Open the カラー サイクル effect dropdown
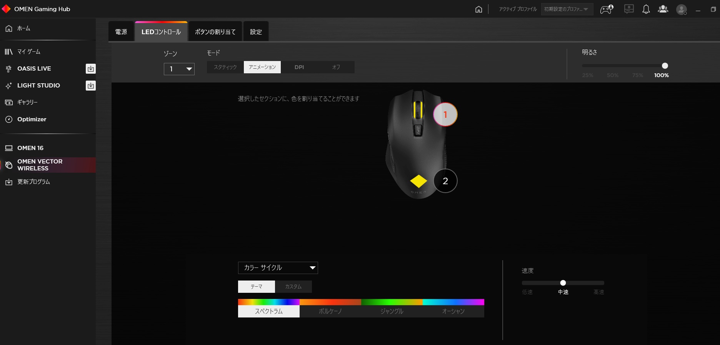The image size is (720, 345). pos(278,268)
